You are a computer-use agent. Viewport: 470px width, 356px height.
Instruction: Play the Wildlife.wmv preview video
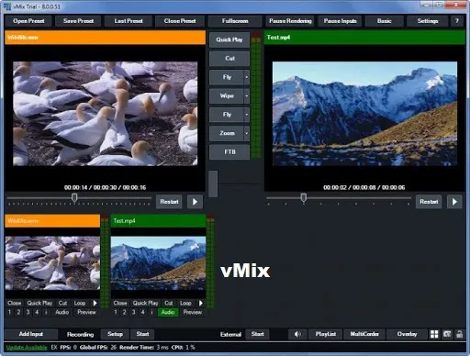(x=195, y=202)
